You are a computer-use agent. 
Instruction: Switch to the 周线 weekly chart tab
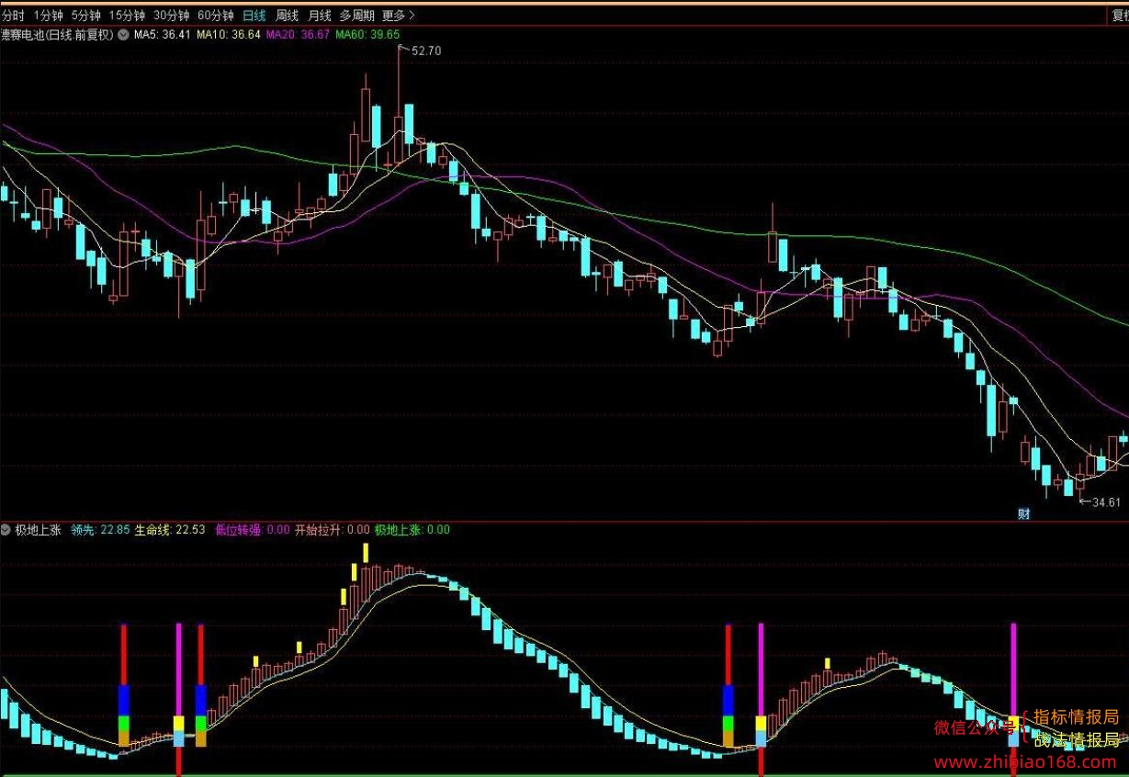(288, 16)
